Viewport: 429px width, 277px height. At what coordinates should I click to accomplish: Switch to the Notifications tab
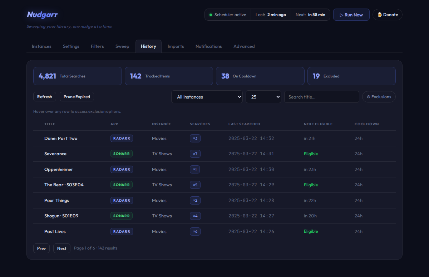pyautogui.click(x=209, y=46)
